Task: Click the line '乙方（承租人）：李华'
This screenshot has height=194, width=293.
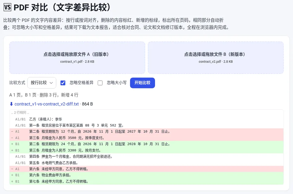Action: click(x=146, y=119)
